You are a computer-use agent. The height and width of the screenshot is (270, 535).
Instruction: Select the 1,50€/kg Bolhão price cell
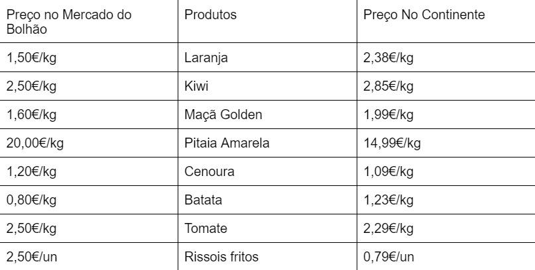(x=31, y=58)
